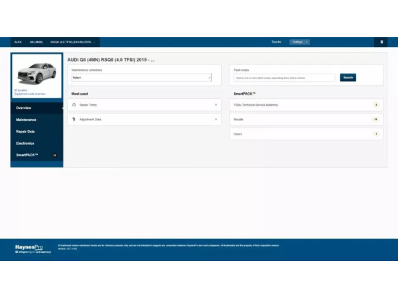Screen dimensions: 398x299
Task: Click the Cases count badge
Action: [375, 134]
